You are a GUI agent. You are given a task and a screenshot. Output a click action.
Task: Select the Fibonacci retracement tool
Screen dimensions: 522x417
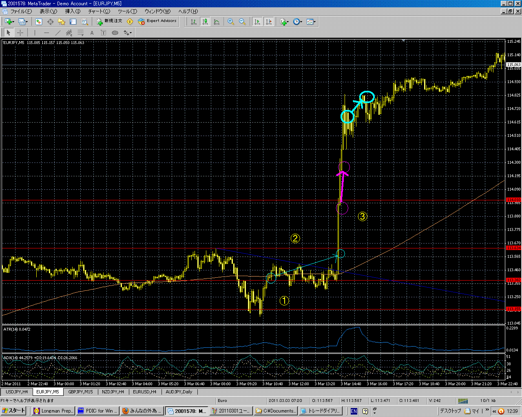click(81, 33)
